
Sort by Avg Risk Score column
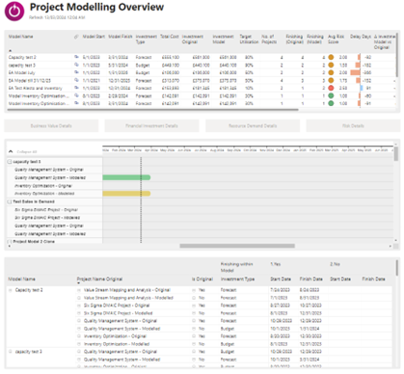point(336,40)
